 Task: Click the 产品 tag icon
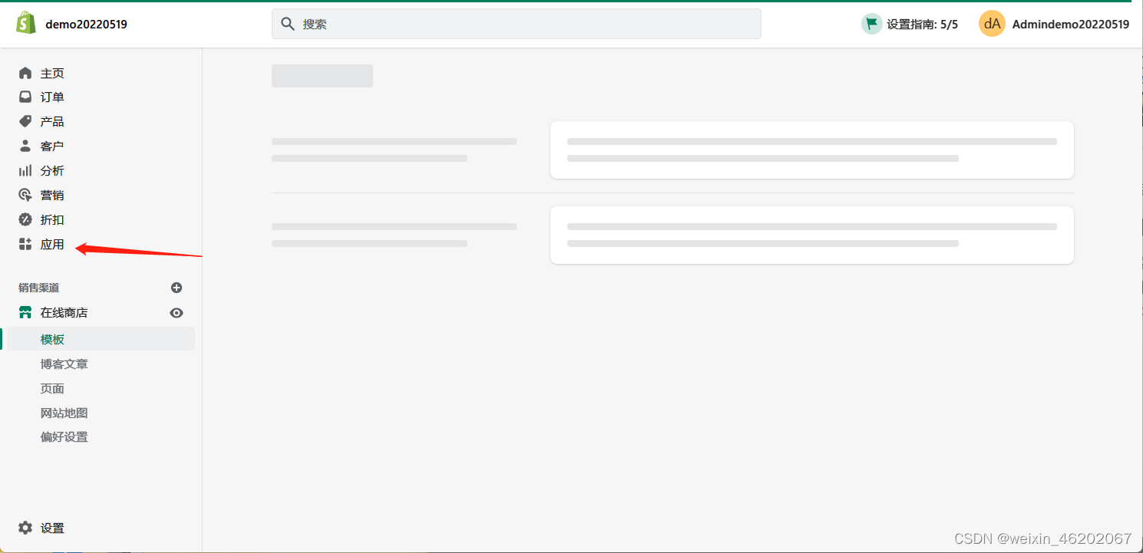point(25,122)
